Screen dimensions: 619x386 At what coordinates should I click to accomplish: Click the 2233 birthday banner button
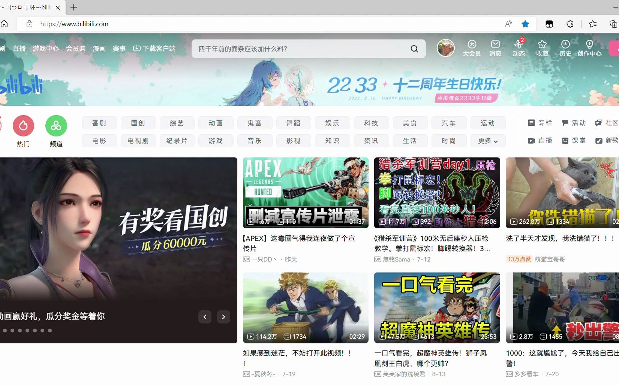[466, 98]
